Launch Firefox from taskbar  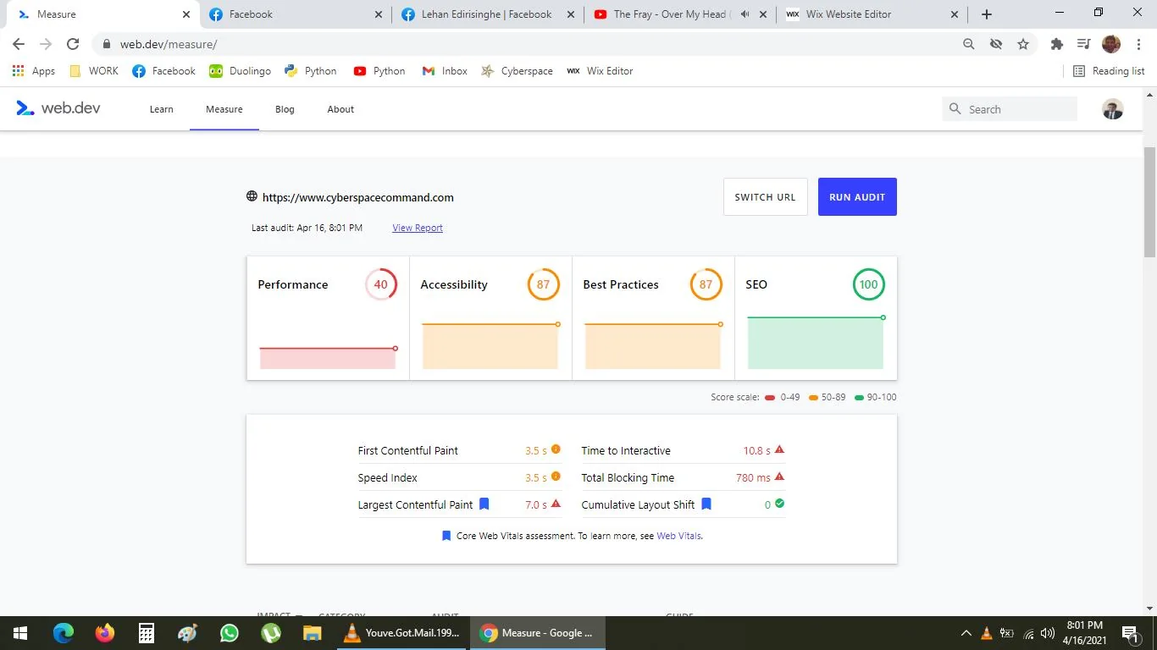[x=105, y=632]
